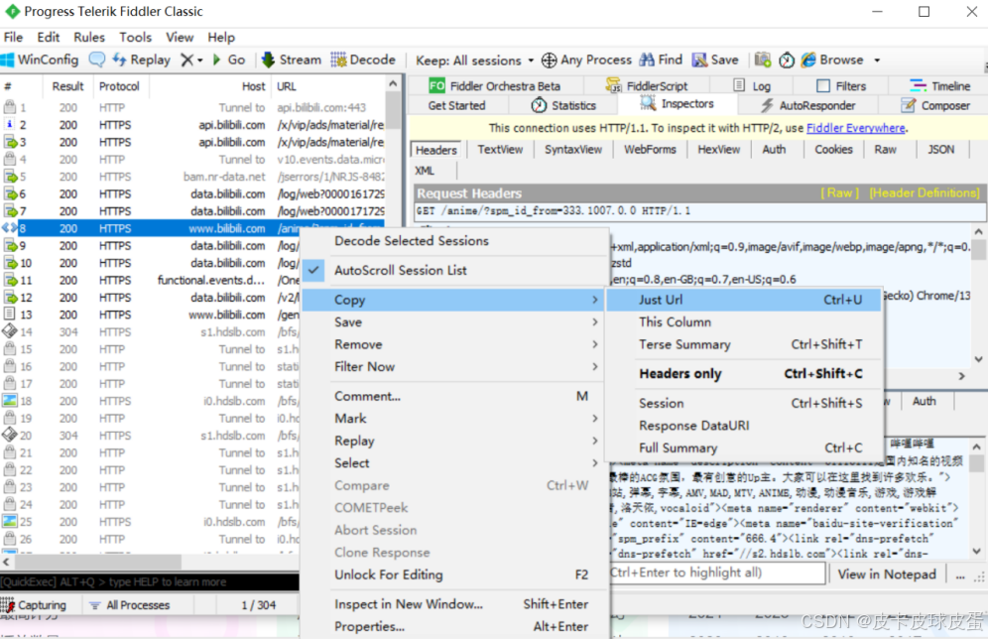This screenshot has height=639, width=988.
Task: Expand the Save submenu in context menu
Action: tap(453, 322)
